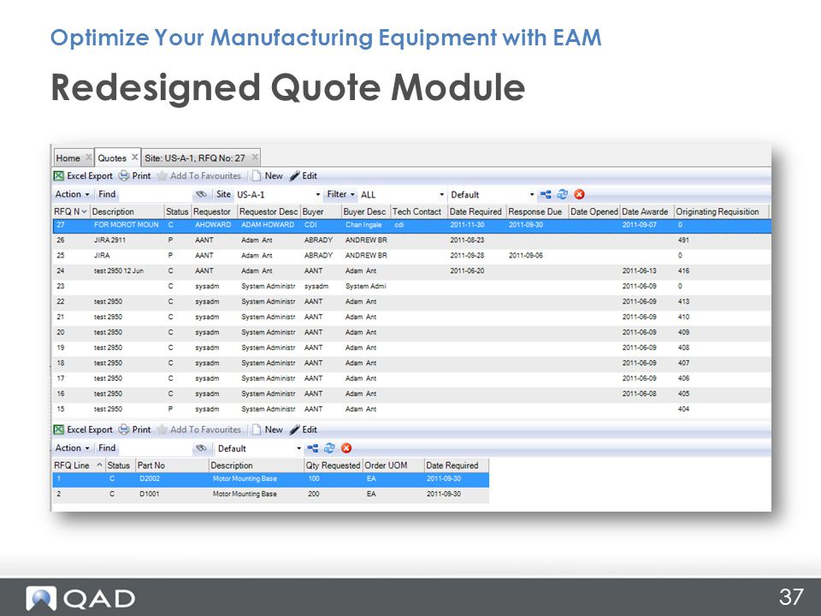This screenshot has width=821, height=616.
Task: Click the refresh icon in the RFQ lines bar
Action: pyautogui.click(x=329, y=447)
